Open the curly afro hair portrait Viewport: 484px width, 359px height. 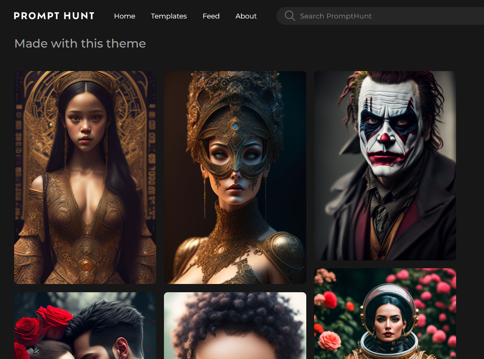click(235, 326)
